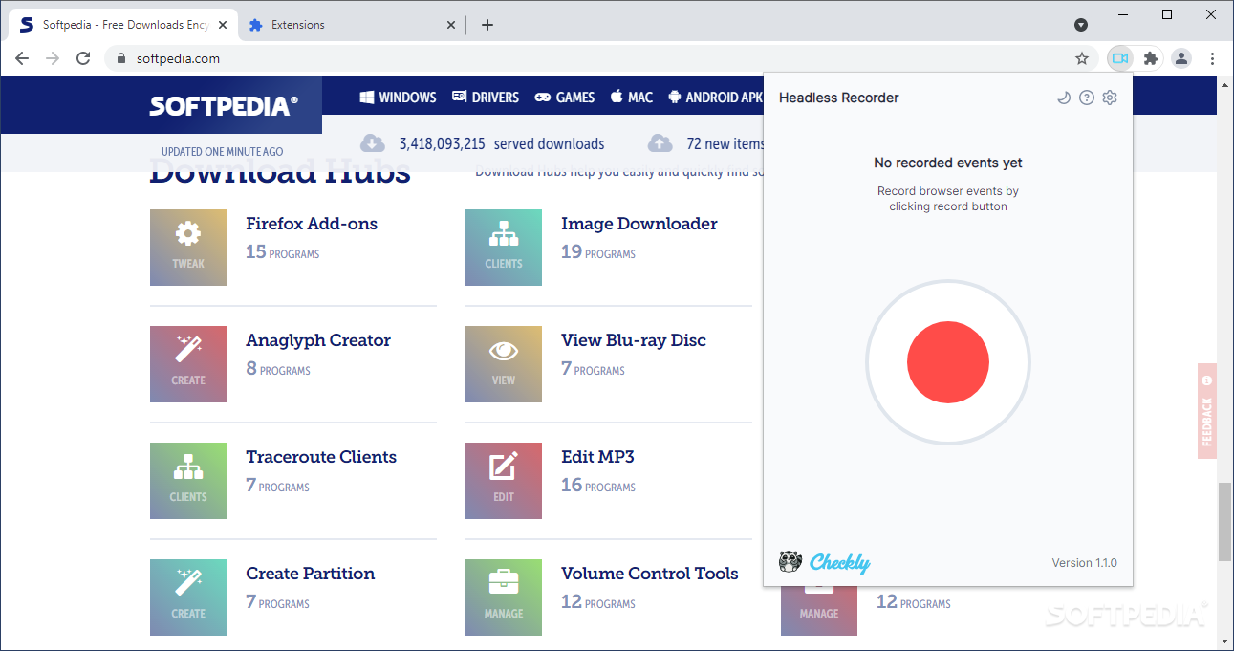This screenshot has width=1234, height=651.
Task: Click the 16 PROGRAMS count text
Action: pos(598,486)
